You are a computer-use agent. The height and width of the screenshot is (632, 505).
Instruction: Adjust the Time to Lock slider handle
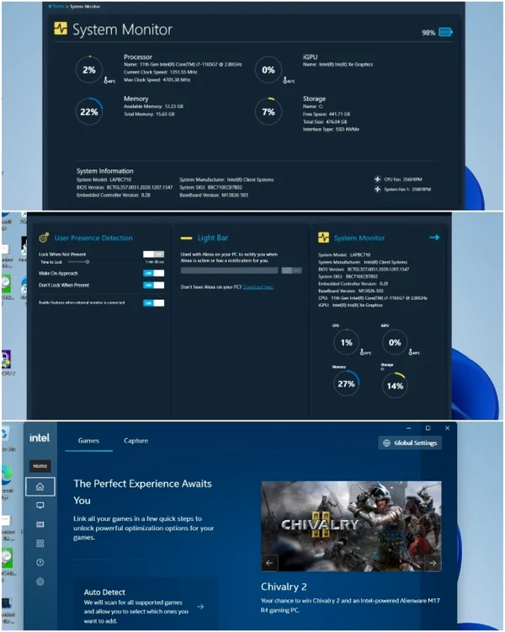[87, 262]
